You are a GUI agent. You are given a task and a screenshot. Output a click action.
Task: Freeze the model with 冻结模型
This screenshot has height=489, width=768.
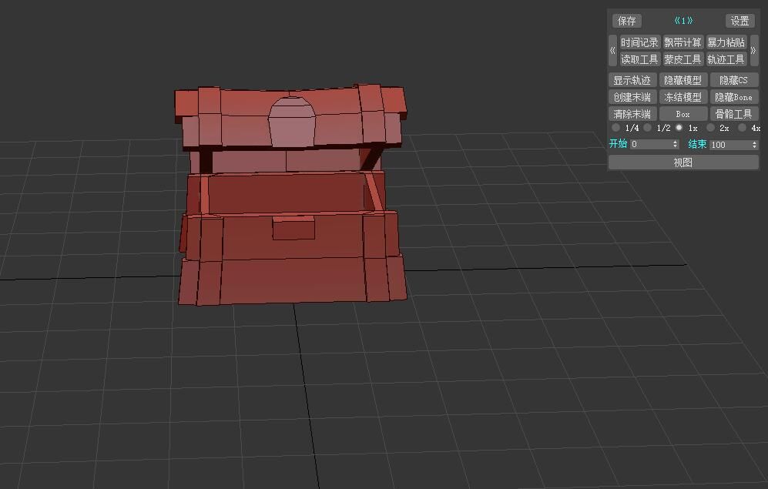682,97
